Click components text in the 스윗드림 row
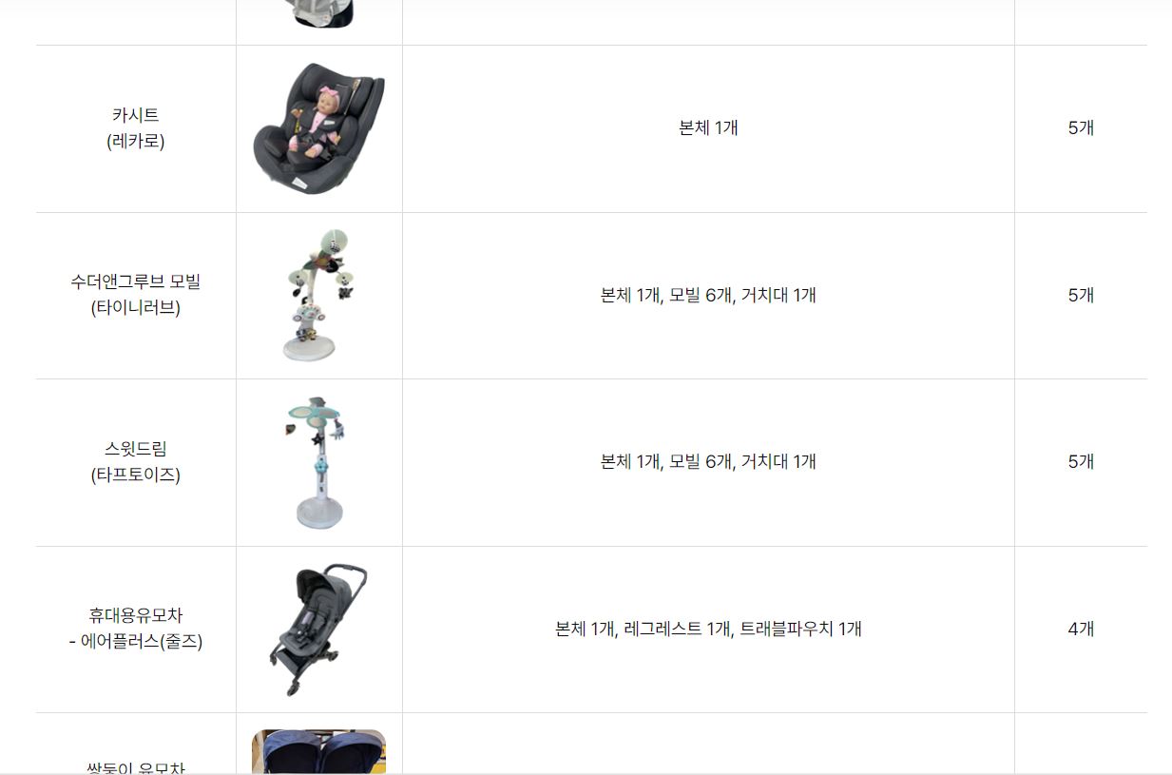 pyautogui.click(x=708, y=462)
